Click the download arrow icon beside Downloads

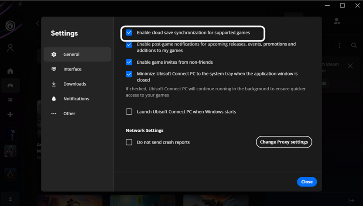pyautogui.click(x=54, y=84)
